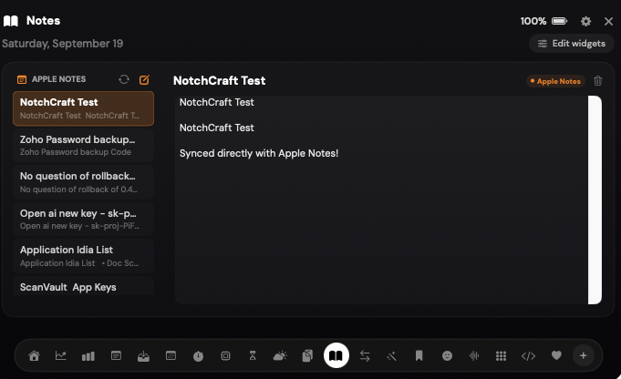Open the hourglass widget in the dock
The width and height of the screenshot is (621, 379).
coord(253,355)
